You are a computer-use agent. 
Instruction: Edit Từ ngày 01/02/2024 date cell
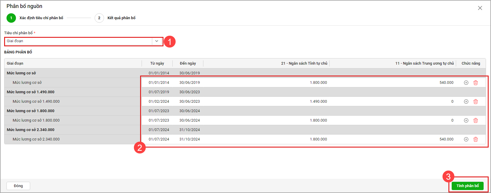coord(159,102)
